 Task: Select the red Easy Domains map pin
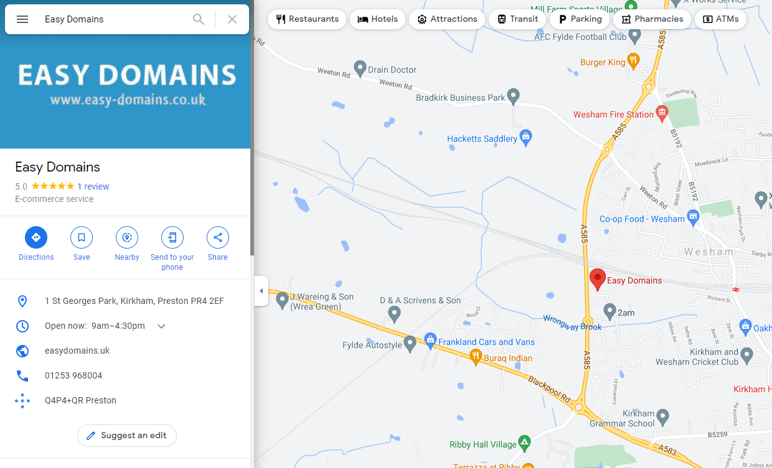pos(598,280)
